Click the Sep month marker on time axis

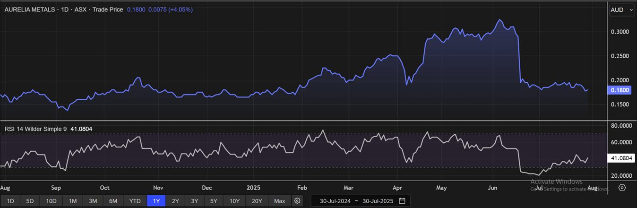pyautogui.click(x=56, y=188)
